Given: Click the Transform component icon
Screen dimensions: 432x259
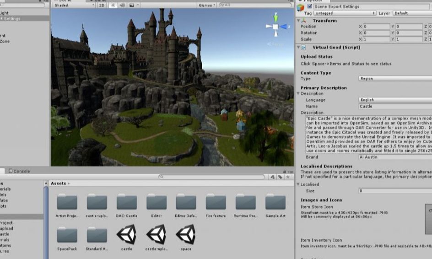Looking at the screenshot, I should coord(303,21).
